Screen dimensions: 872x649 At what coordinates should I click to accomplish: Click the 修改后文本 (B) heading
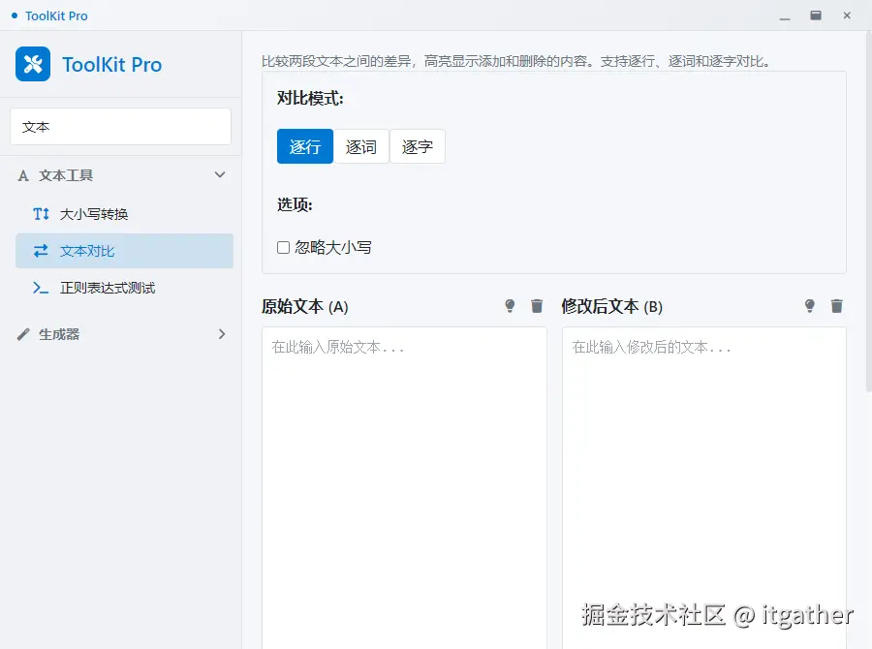(x=611, y=306)
